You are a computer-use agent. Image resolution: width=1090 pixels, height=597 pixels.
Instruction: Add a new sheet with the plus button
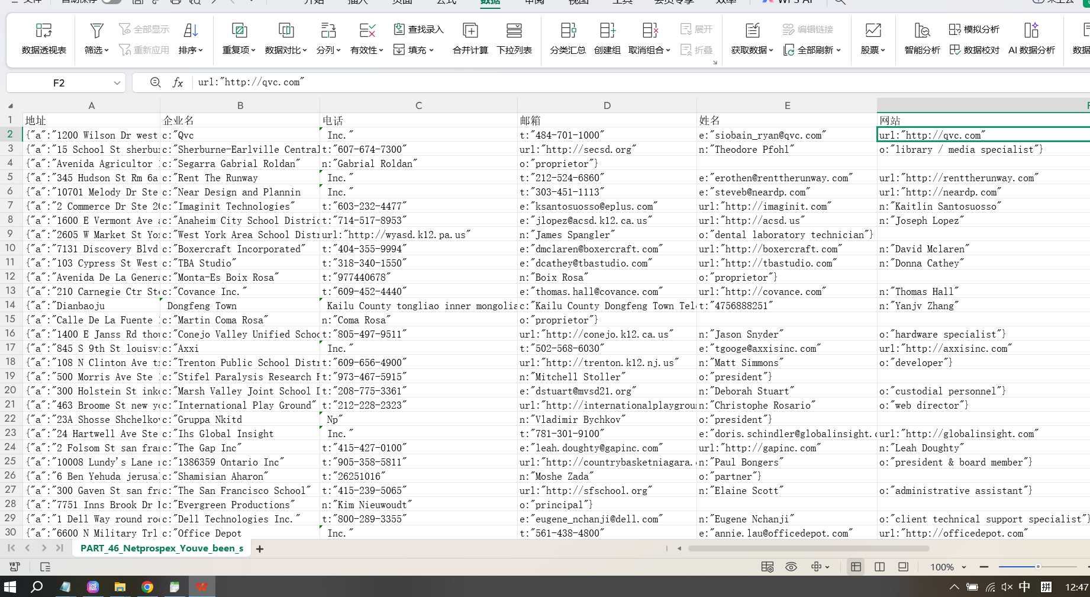coord(260,548)
